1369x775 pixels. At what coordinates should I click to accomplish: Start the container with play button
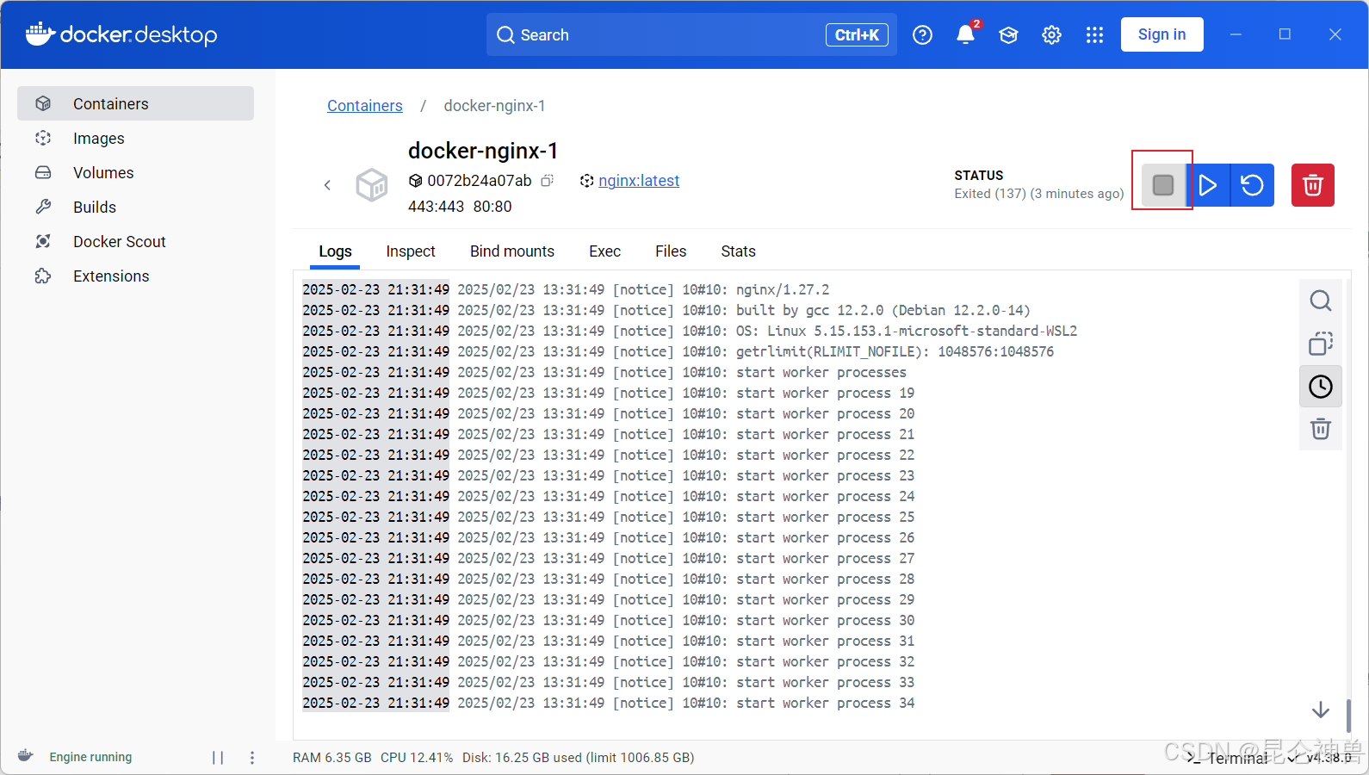pyautogui.click(x=1208, y=185)
